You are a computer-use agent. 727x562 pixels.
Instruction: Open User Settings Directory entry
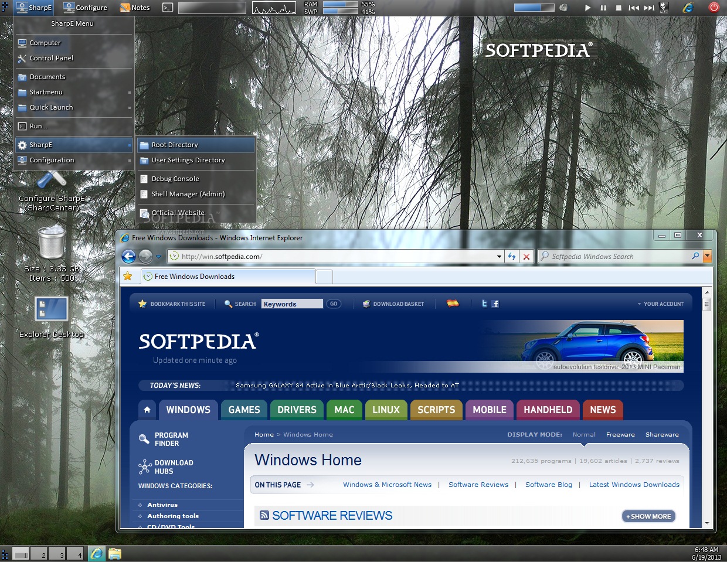196,160
